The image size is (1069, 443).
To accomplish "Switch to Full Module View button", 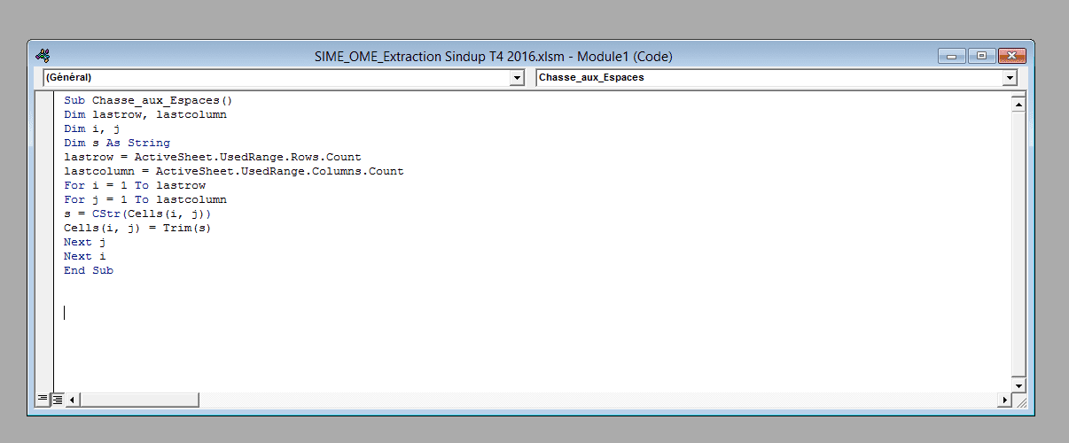I will tap(58, 400).
